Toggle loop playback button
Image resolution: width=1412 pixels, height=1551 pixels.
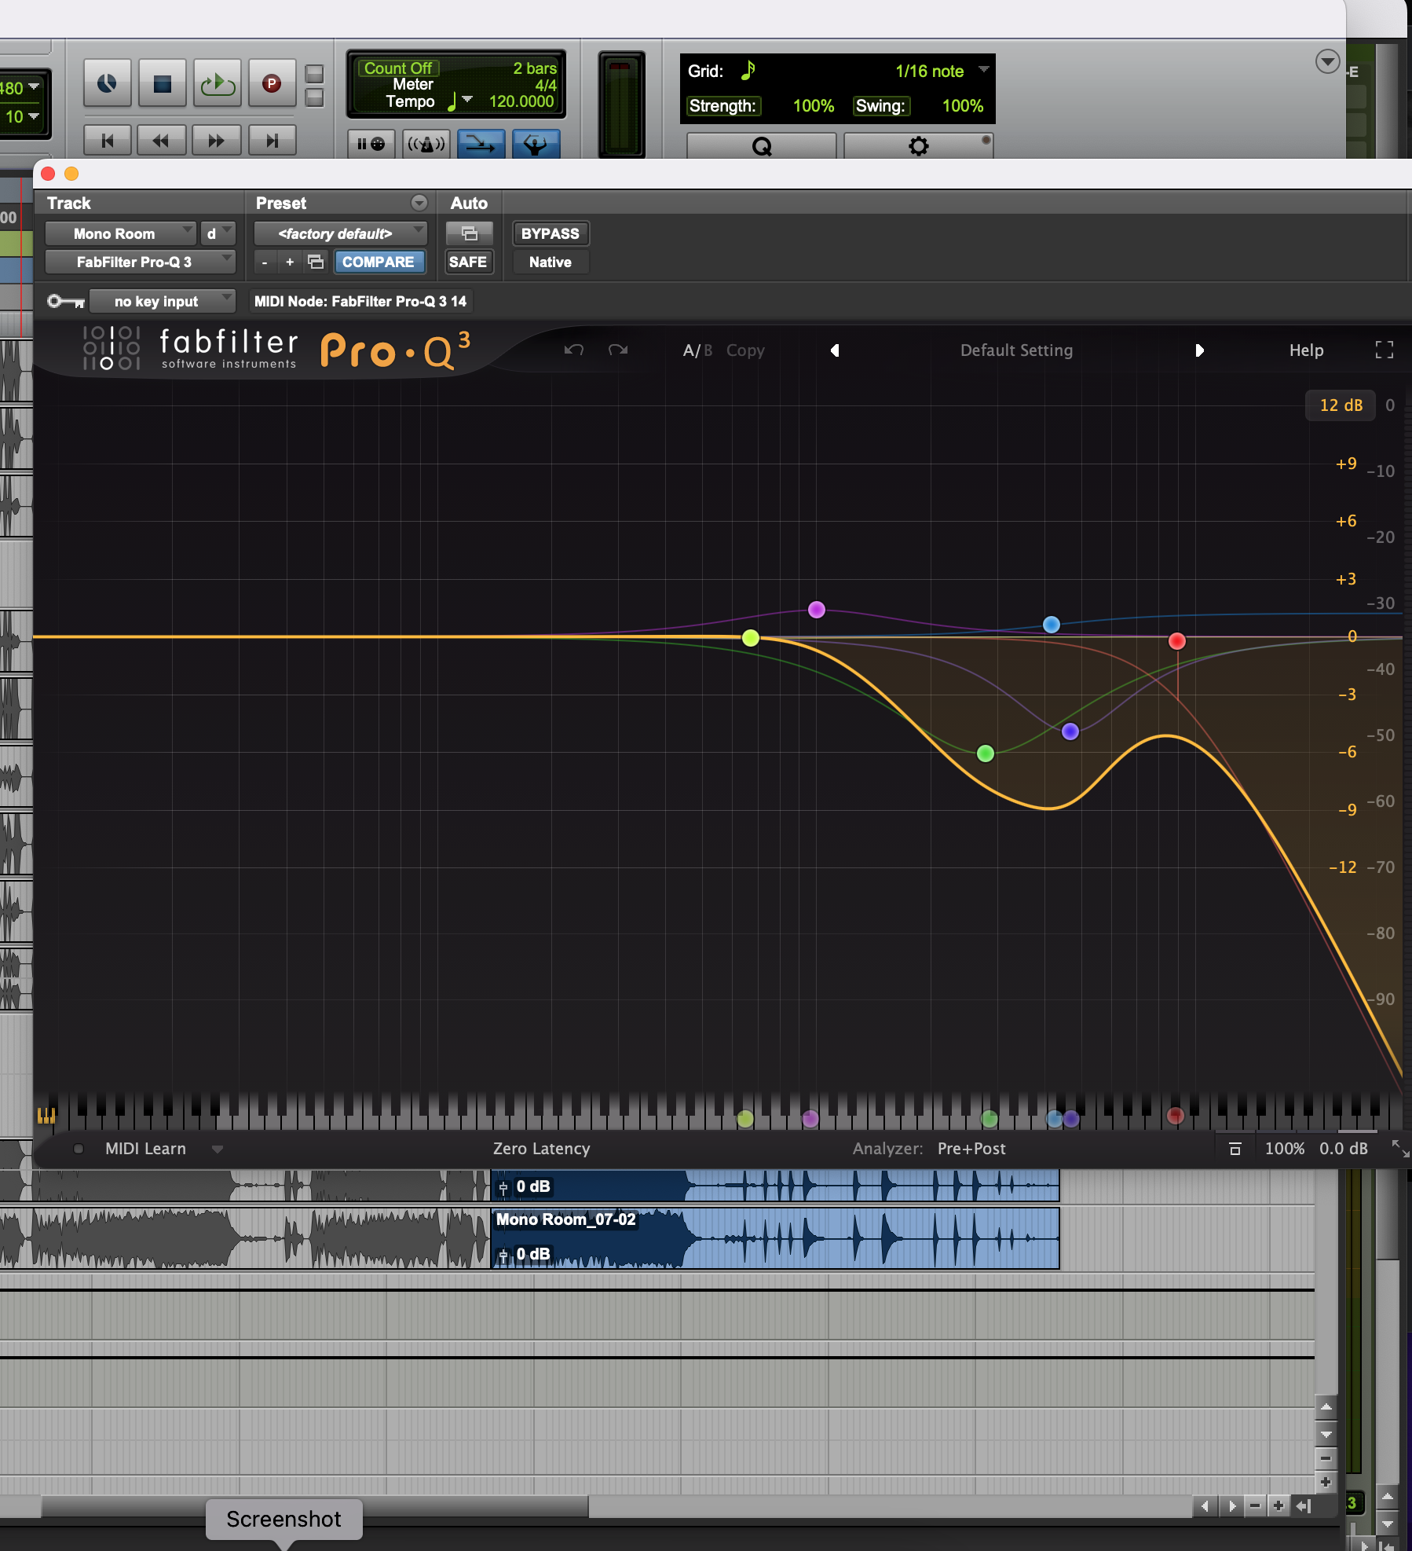218,83
